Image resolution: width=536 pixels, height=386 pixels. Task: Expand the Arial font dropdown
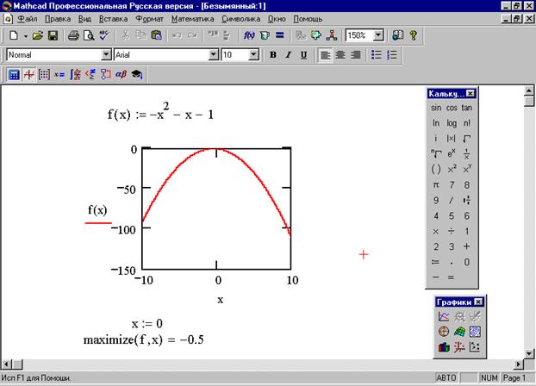pos(214,54)
